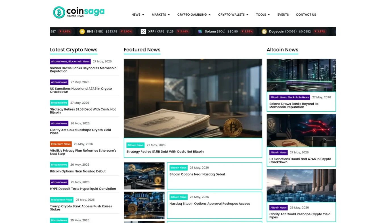Open 'UK Sanctions Huobi' article in Latest list
The height and width of the screenshot is (223, 386).
coord(81,90)
